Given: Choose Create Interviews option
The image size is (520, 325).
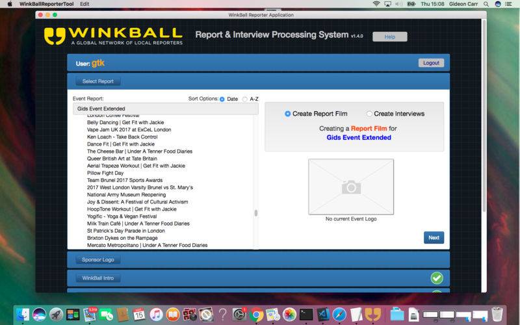Looking at the screenshot, I should (369, 114).
